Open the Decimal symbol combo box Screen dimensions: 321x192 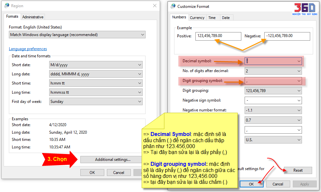[x=273, y=61]
